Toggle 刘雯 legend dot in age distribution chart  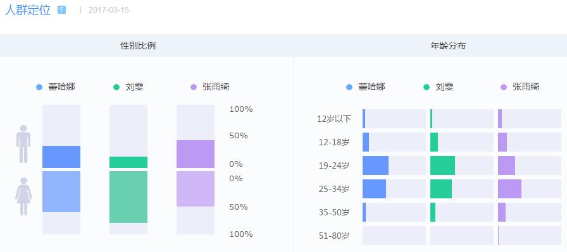pos(427,87)
